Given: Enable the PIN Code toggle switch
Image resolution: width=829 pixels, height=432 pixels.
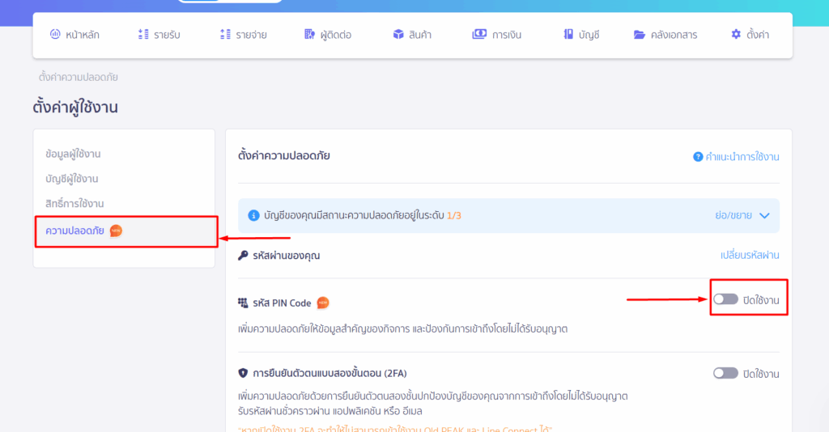Looking at the screenshot, I should pyautogui.click(x=725, y=299).
